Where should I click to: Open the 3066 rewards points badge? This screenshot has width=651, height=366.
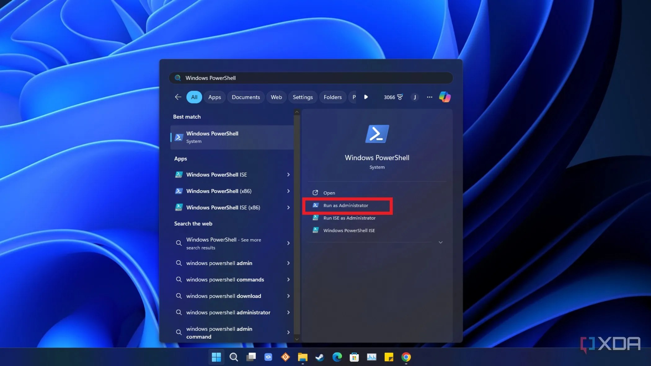pos(393,97)
